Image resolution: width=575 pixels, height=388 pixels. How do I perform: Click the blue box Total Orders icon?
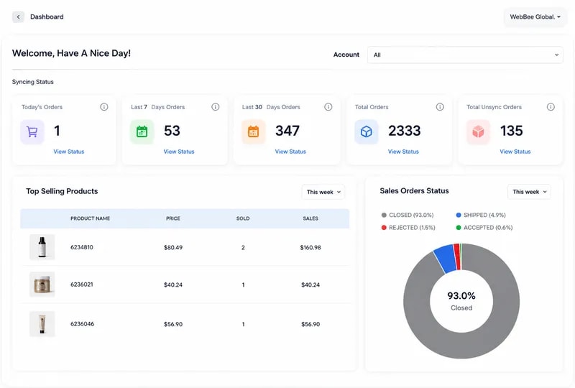click(367, 131)
